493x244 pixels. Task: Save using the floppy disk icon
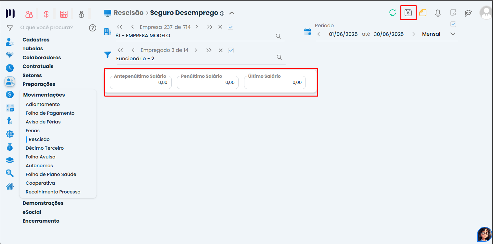(x=408, y=13)
